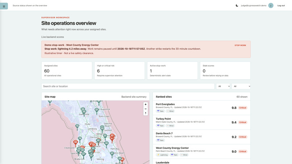The width and height of the screenshot is (292, 164).
Task: Click the Live backend scores label
Action: (x=53, y=37)
